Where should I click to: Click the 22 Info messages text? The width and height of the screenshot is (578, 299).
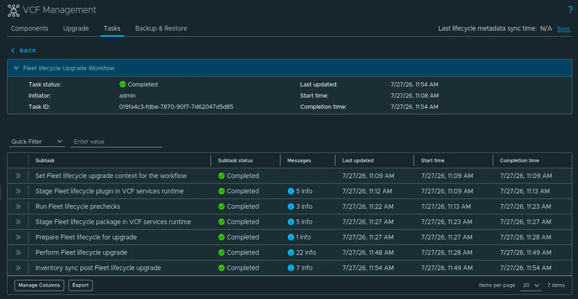click(306, 253)
